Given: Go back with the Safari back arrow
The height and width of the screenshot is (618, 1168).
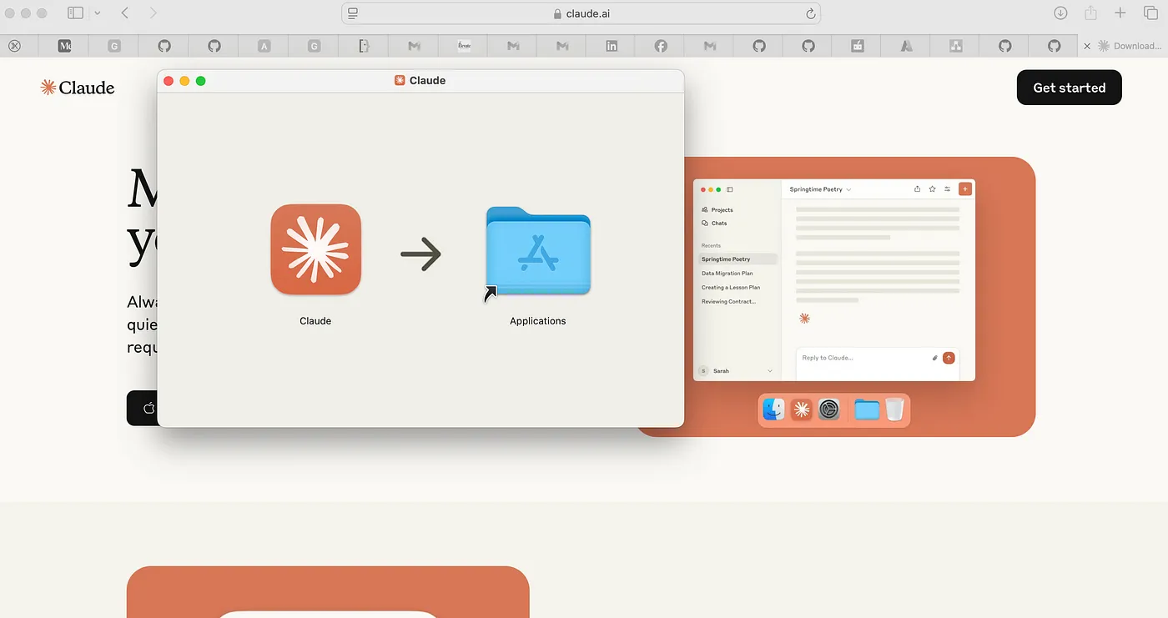Looking at the screenshot, I should pos(125,13).
